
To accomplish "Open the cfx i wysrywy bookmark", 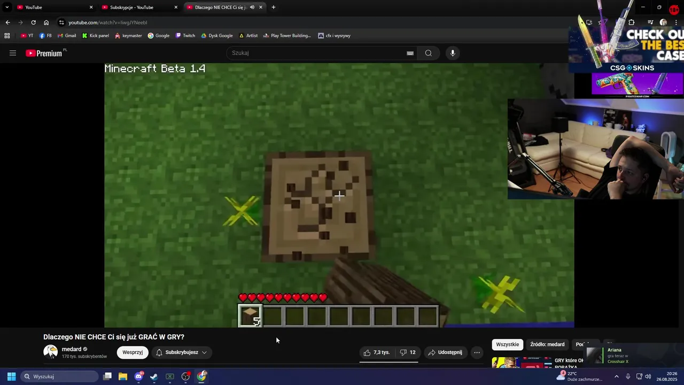I will point(334,36).
